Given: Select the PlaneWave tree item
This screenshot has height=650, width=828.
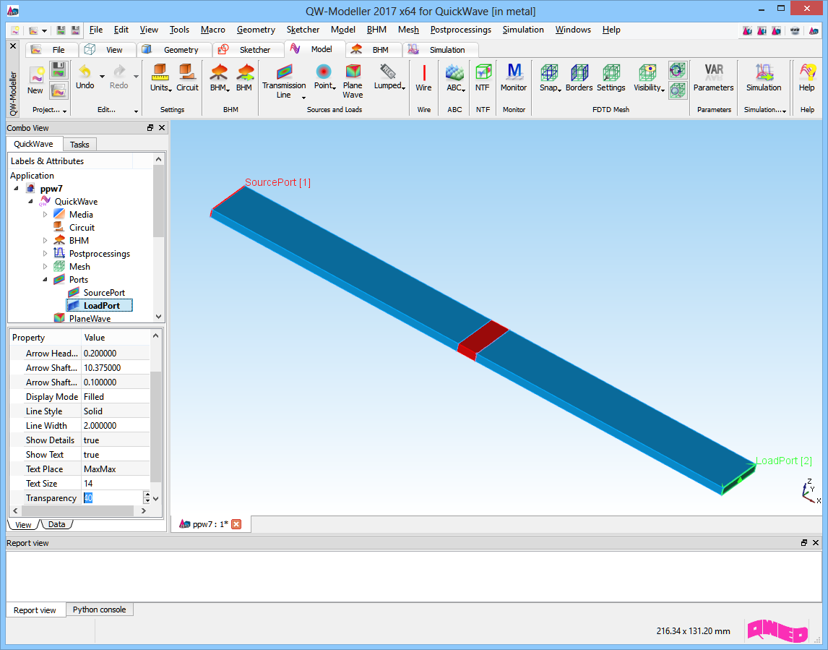Looking at the screenshot, I should point(90,318).
